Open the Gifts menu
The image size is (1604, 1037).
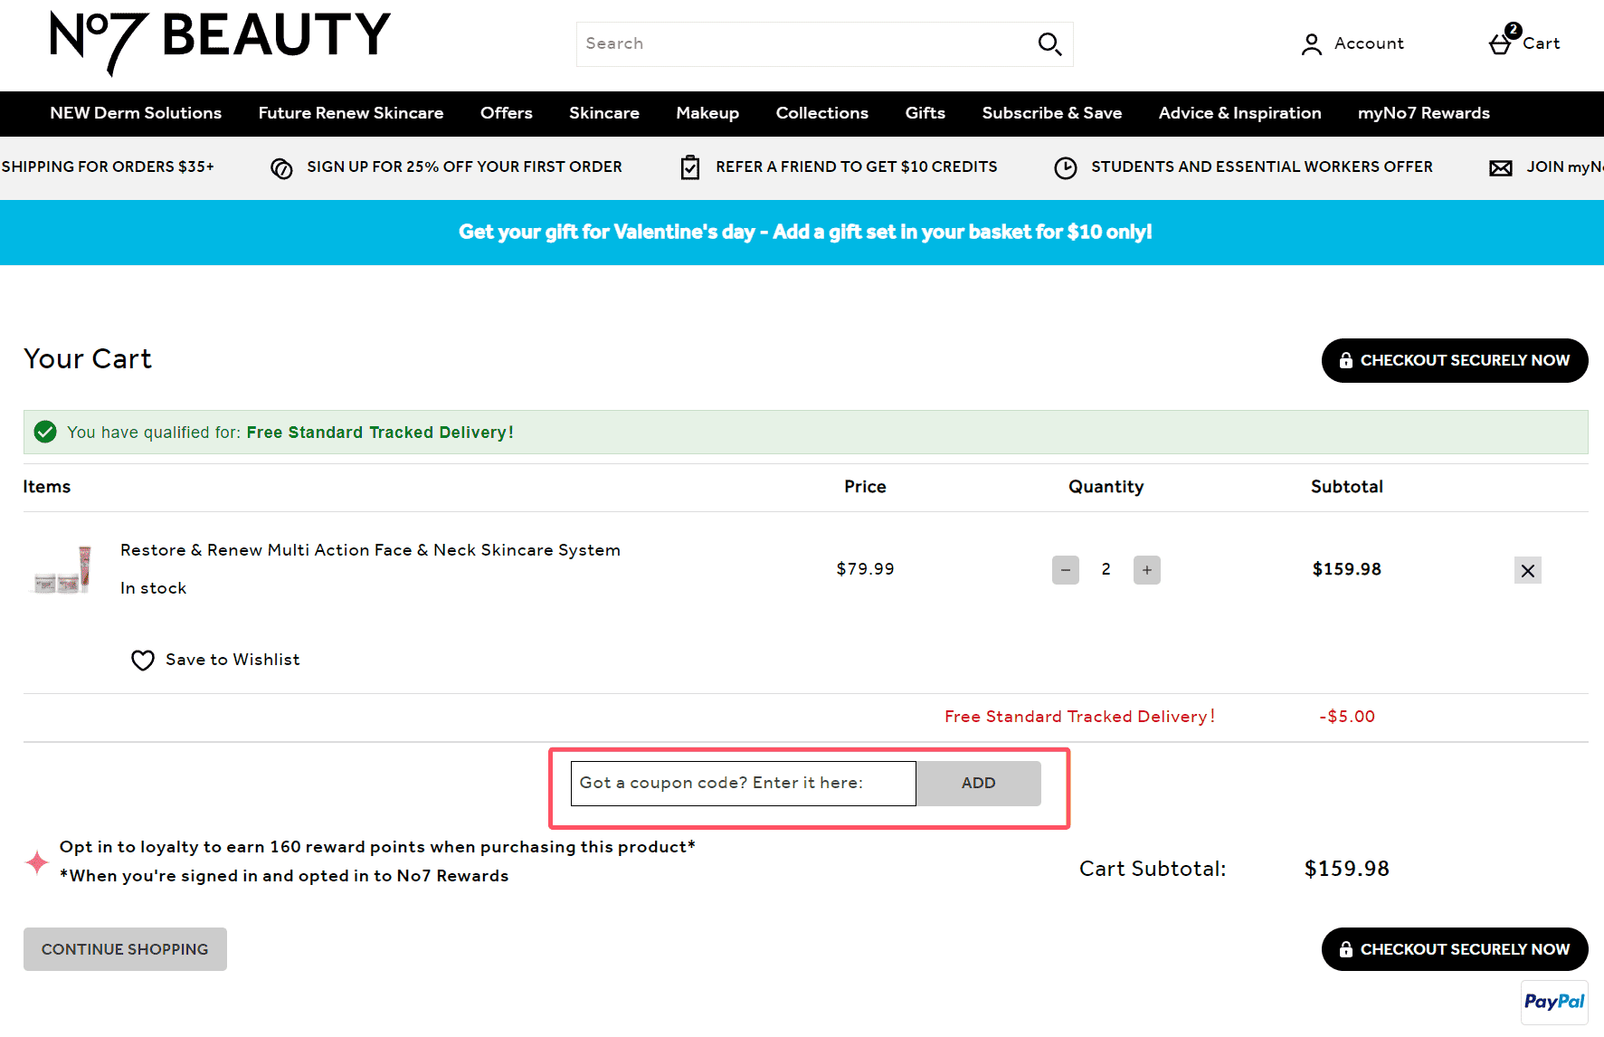[925, 113]
